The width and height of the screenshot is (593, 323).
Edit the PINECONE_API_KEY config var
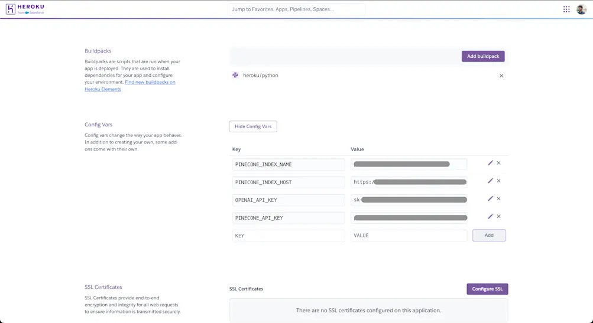[x=490, y=216]
